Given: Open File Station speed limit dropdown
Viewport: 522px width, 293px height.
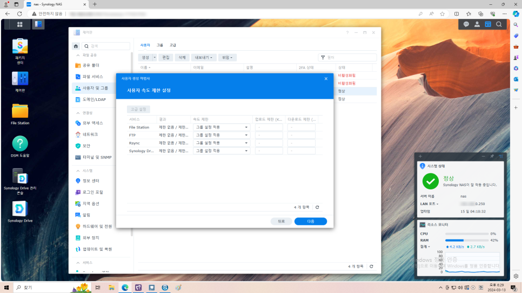Looking at the screenshot, I should [222, 127].
